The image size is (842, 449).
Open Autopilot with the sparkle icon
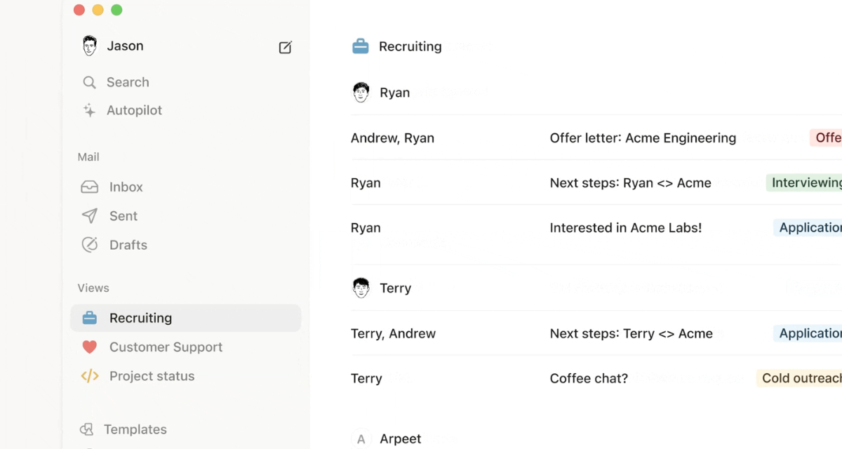pos(89,110)
